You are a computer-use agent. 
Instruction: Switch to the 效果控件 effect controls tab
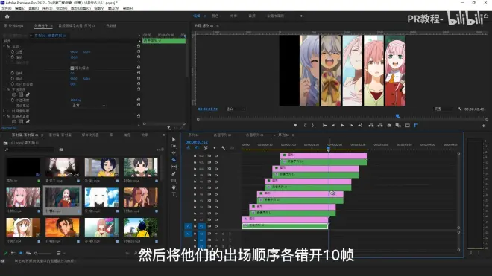tap(41, 26)
